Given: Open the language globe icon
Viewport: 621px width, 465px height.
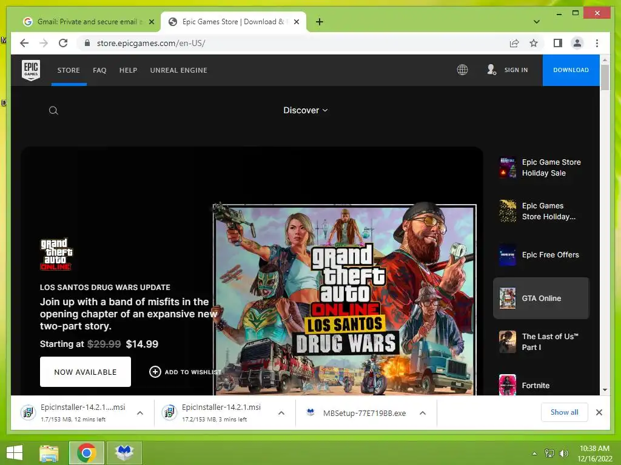Looking at the screenshot, I should 462,70.
